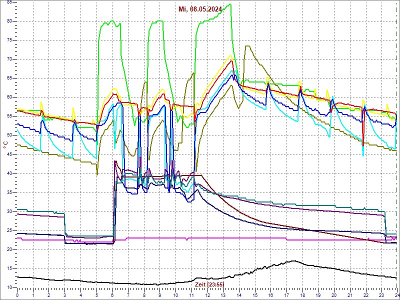Click the '85' temperature axis value
400x300 pixels.
click(9, 2)
